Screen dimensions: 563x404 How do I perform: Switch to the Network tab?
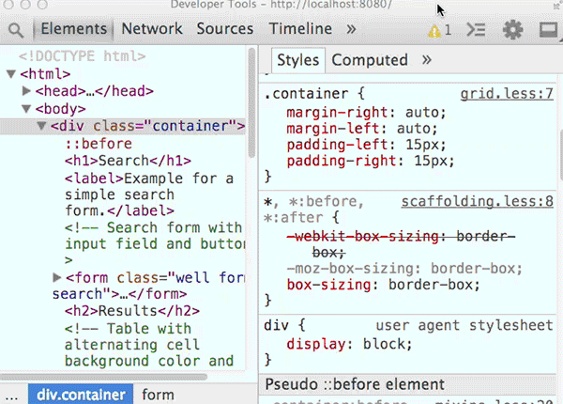click(152, 29)
